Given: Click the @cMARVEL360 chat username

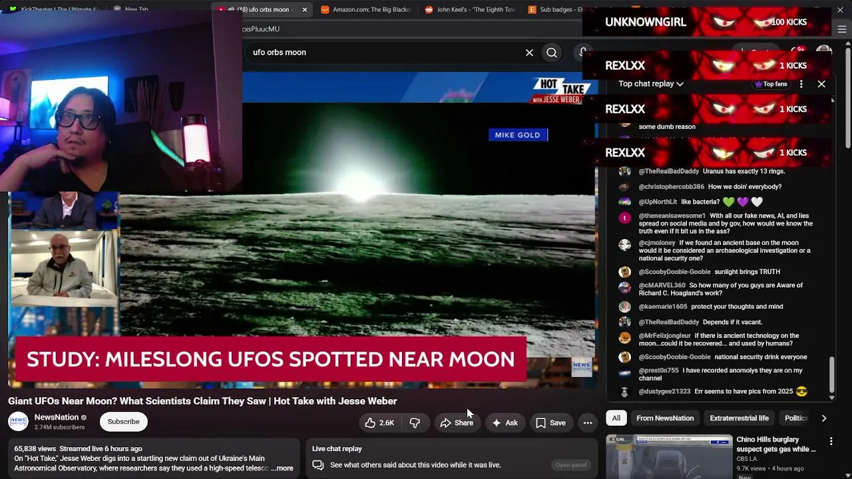Looking at the screenshot, I should (662, 285).
